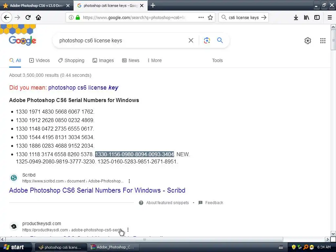Expand the More search filters menu

click(x=155, y=60)
